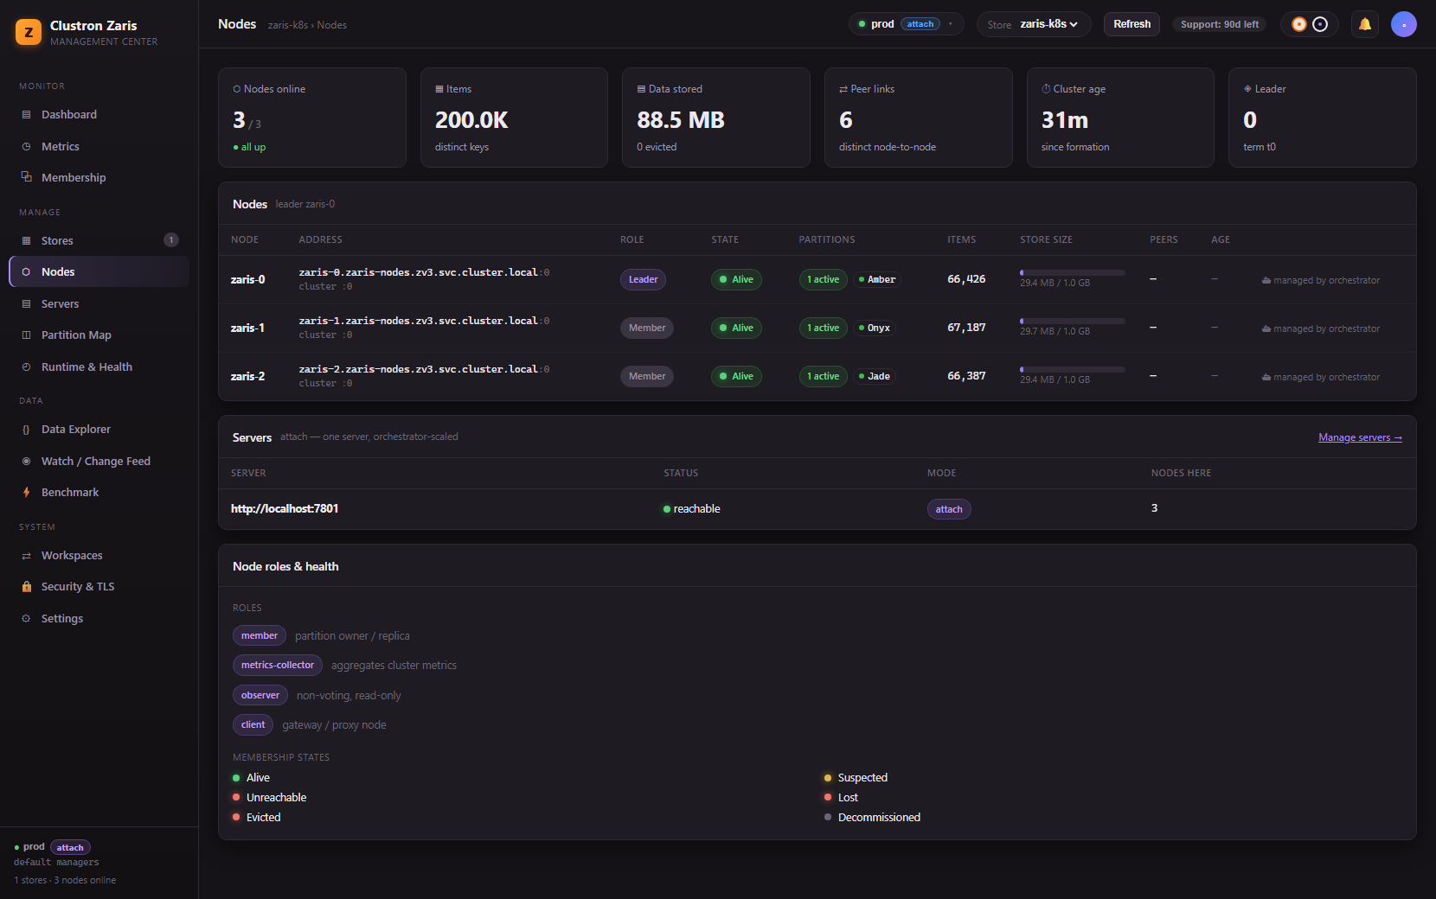Open Settings from the sidebar

(x=99, y=619)
